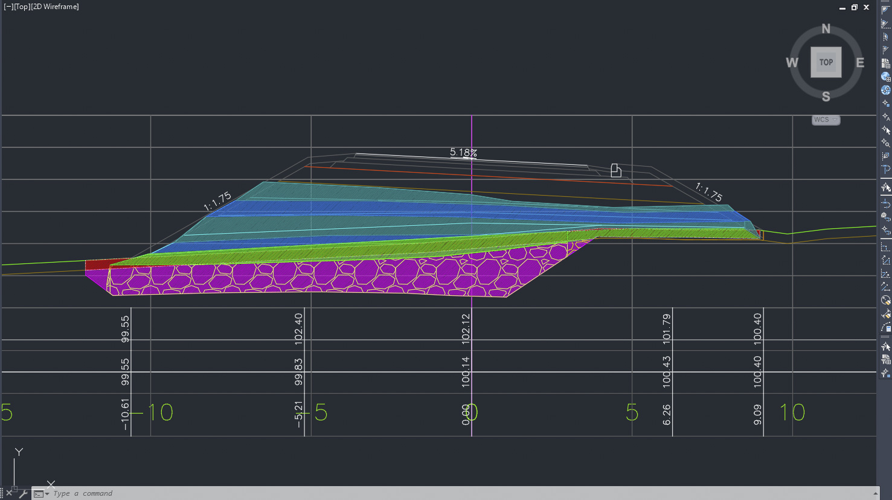Click the S compass direction on ViewCube
892x500 pixels.
826,97
